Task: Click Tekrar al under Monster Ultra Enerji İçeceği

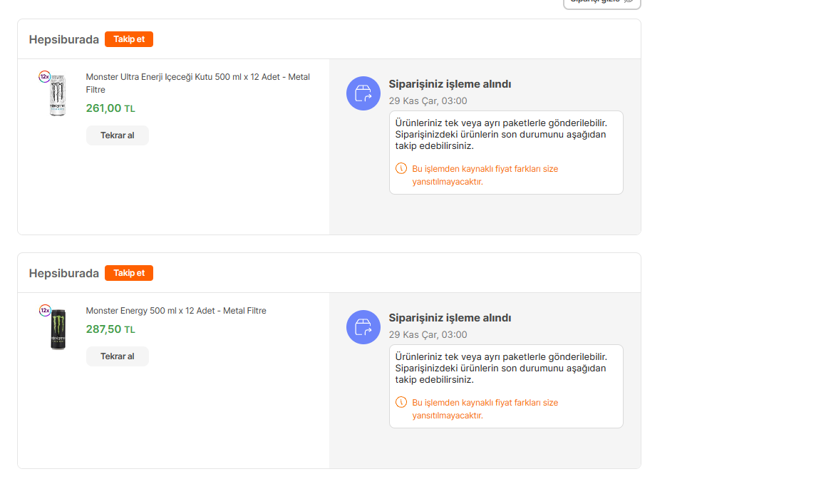Action: (118, 135)
